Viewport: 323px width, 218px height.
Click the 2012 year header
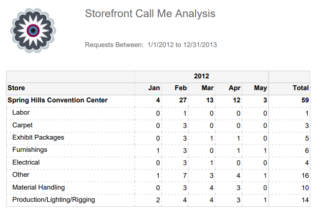click(x=202, y=76)
